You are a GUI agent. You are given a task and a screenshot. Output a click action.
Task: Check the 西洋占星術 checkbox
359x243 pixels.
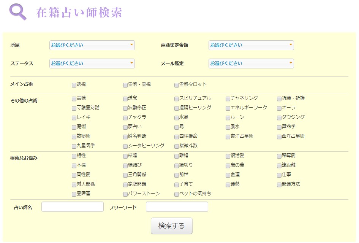point(279,137)
